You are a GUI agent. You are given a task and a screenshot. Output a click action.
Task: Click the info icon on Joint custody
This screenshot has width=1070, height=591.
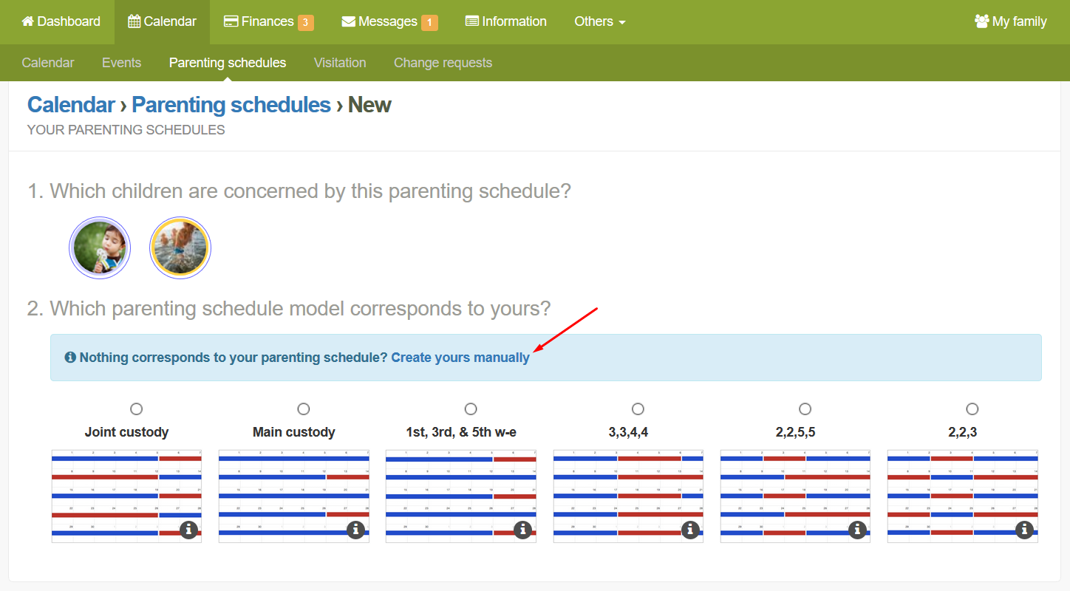(188, 530)
